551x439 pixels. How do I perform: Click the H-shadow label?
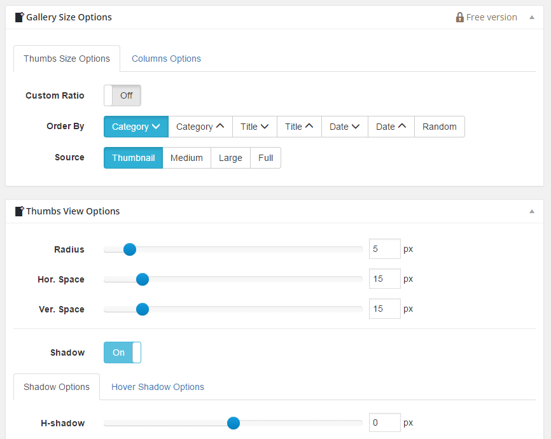[62, 423]
